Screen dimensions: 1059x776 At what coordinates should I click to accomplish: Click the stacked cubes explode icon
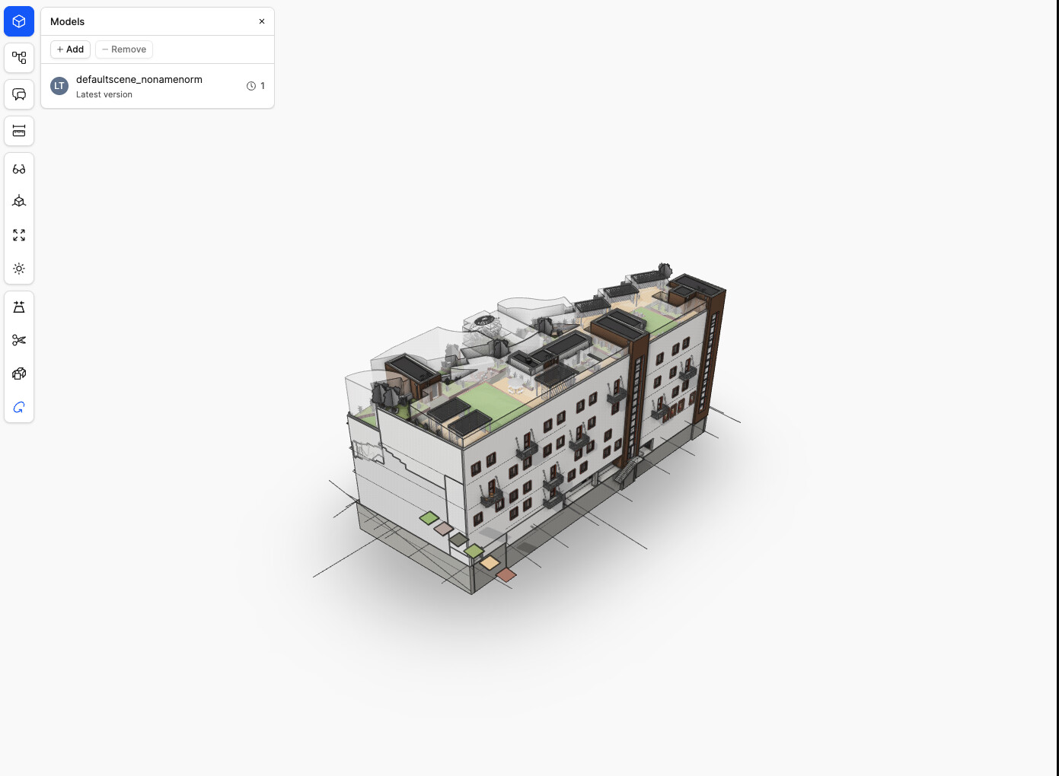coord(19,374)
